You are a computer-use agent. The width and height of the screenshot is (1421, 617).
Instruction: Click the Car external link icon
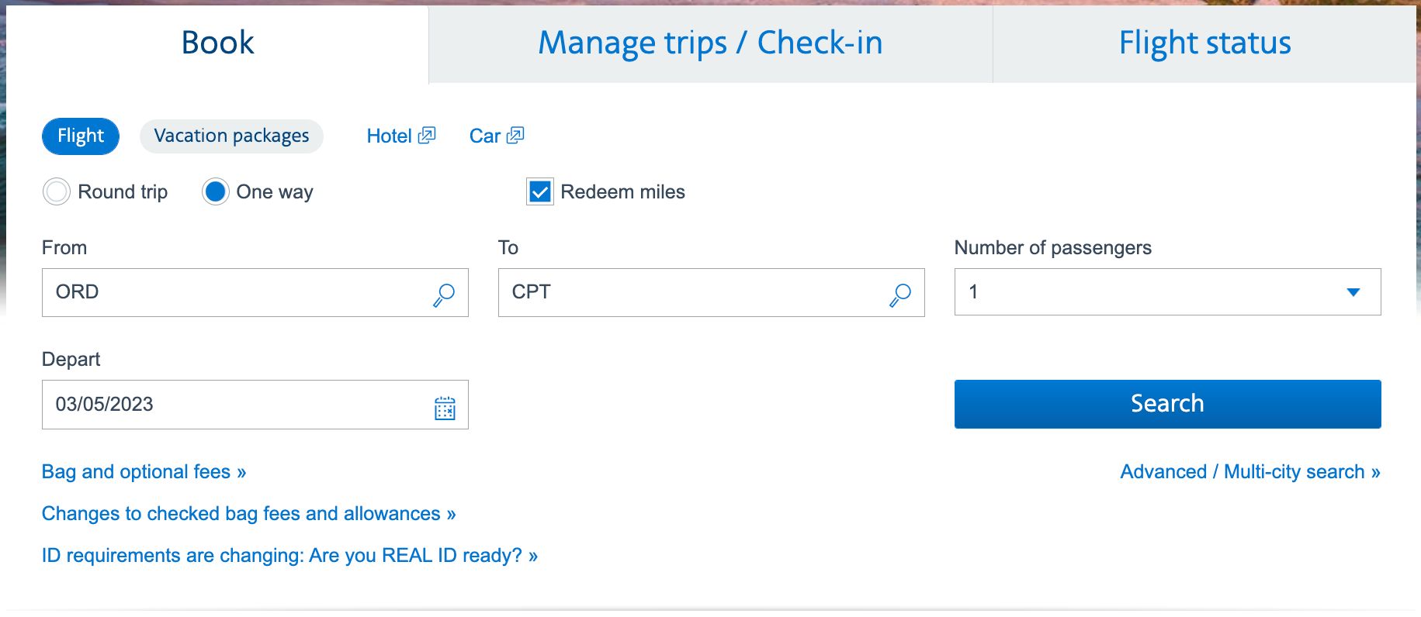click(516, 135)
